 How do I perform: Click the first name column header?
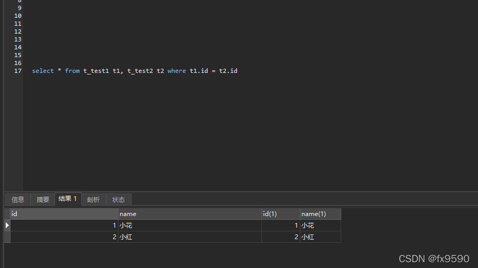pyautogui.click(x=190, y=214)
